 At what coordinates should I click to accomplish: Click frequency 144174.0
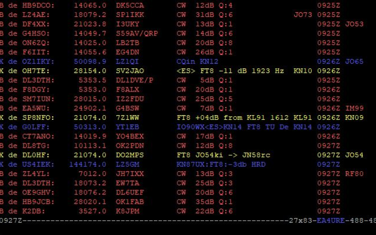[x=88, y=164]
